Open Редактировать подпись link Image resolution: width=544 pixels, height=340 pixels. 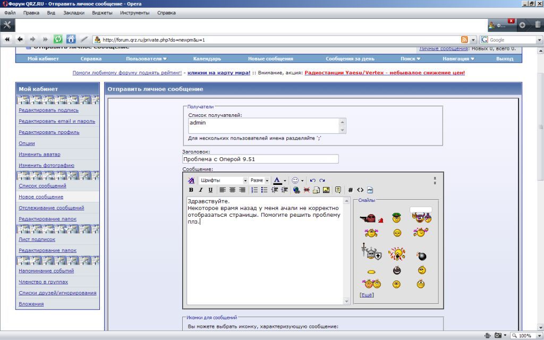click(x=48, y=110)
